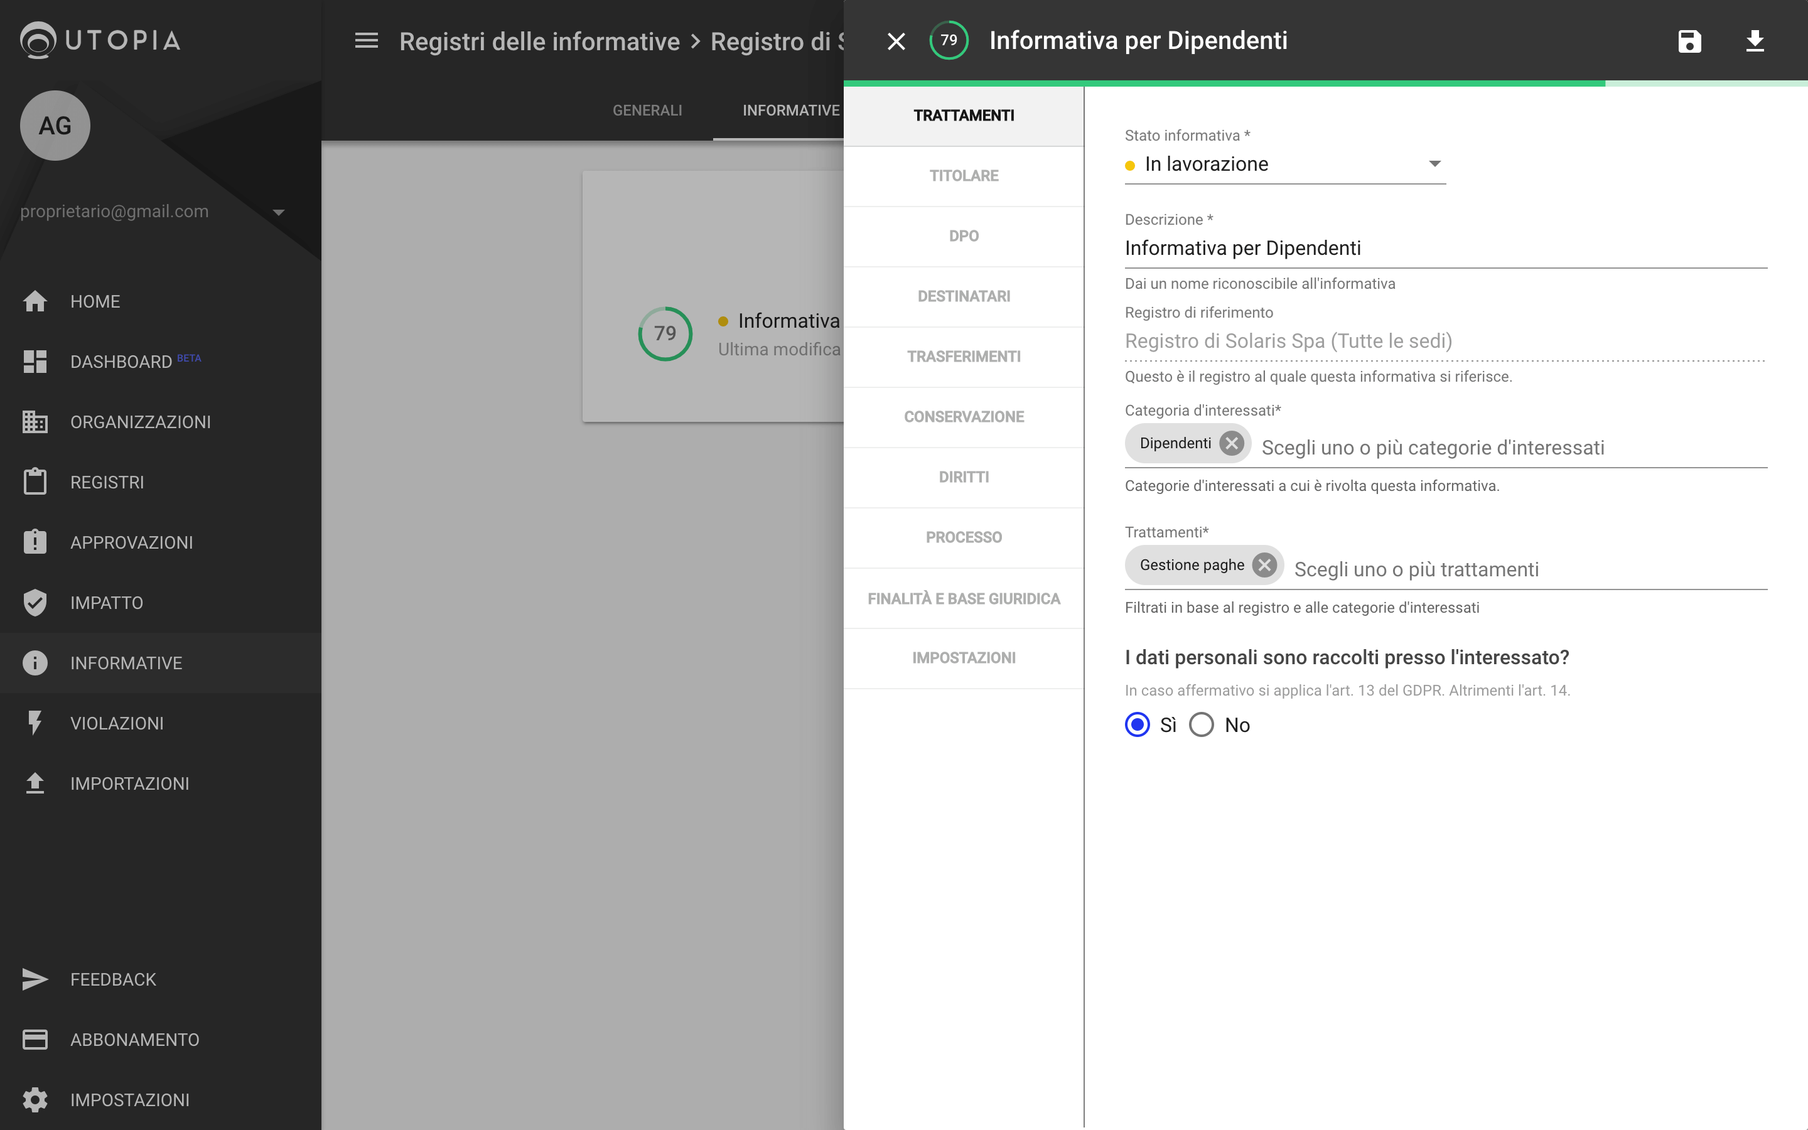Click the save floppy disk icon
The image size is (1808, 1130).
coord(1689,41)
